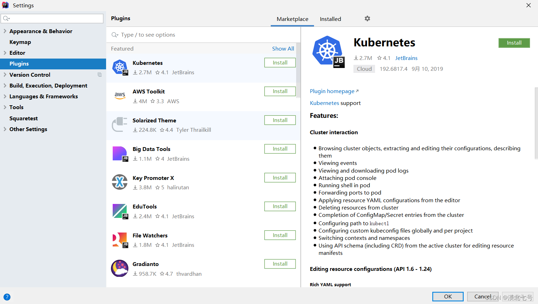This screenshot has width=538, height=304.
Task: Select the File Watchers plugin title
Action: [x=150, y=236]
